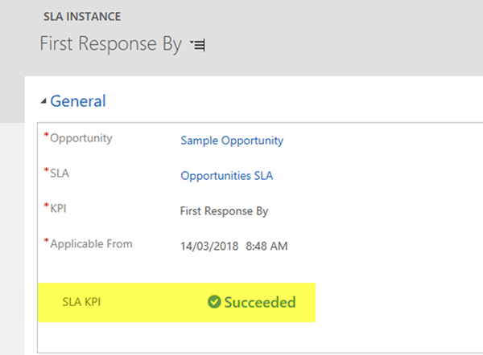This screenshot has width=483, height=355.
Task: Open the record list icon beside the title
Action: point(198,46)
